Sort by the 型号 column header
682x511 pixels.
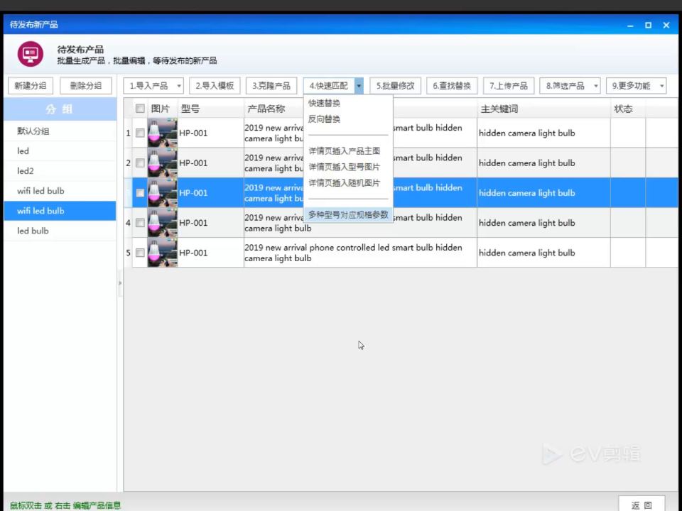(x=210, y=109)
